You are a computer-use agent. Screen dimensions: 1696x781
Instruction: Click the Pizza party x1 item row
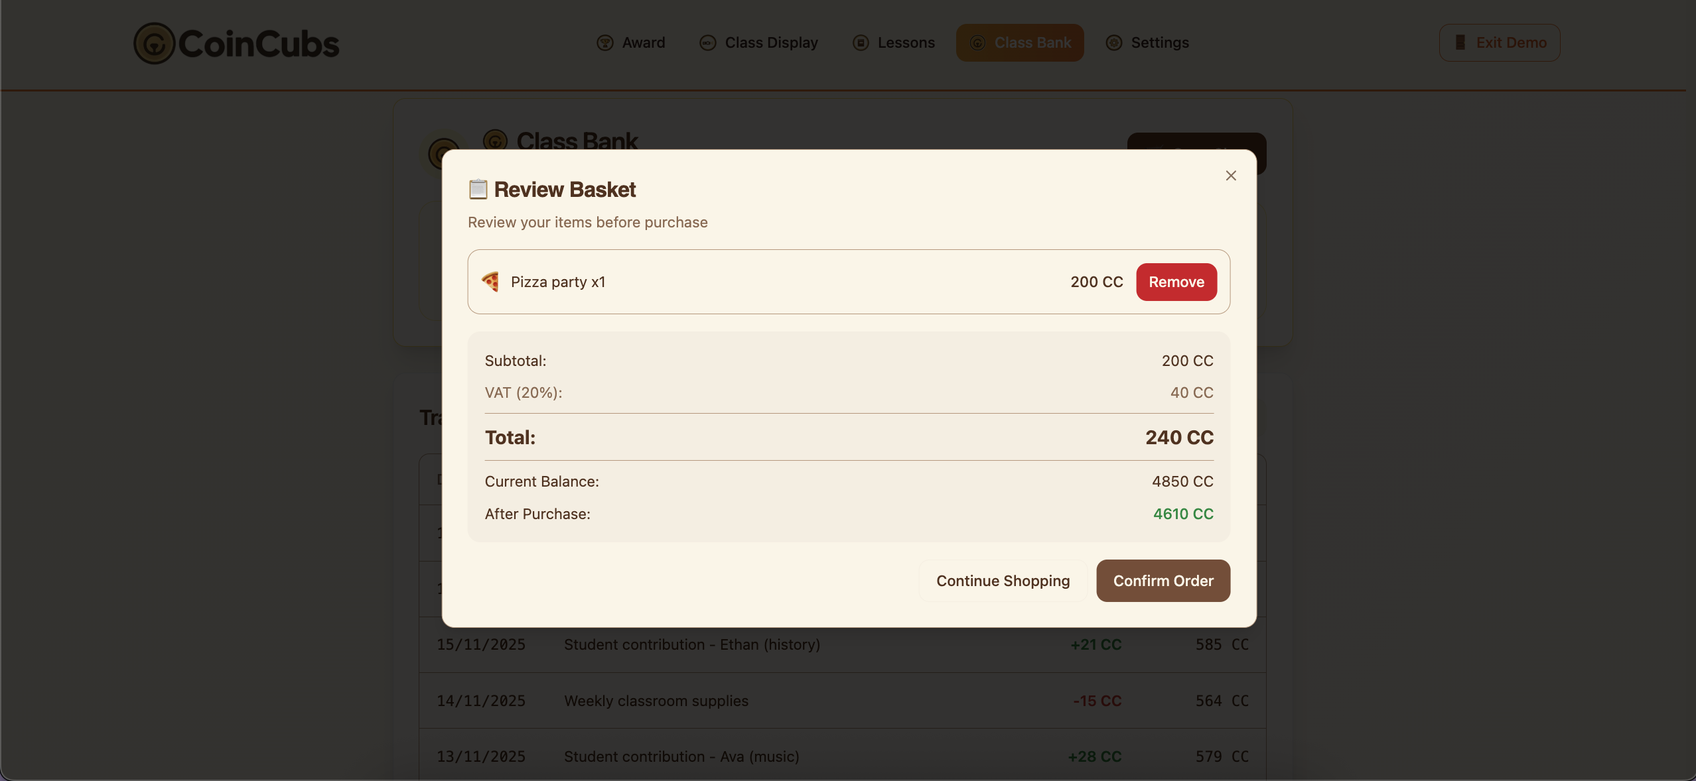763,282
